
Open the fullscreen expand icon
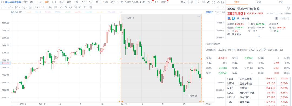(x=213, y=2)
